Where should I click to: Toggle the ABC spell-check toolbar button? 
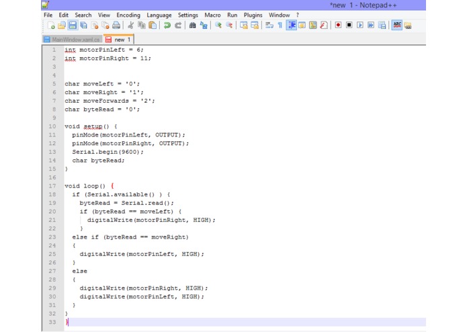396,26
